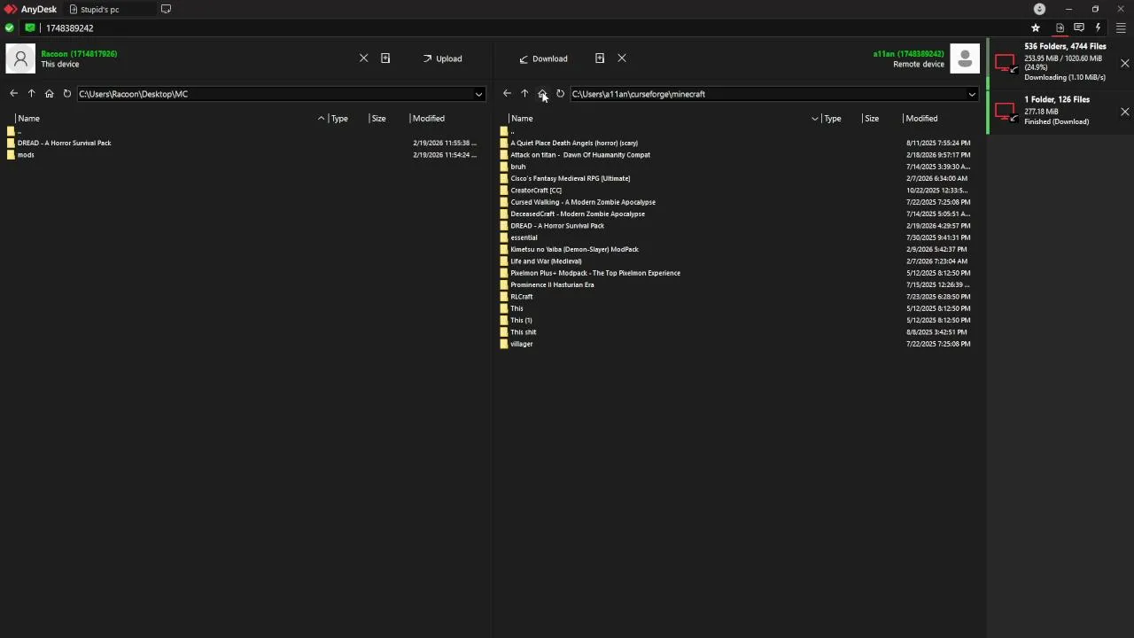
Task: Open a new session tab
Action: [x=166, y=10]
